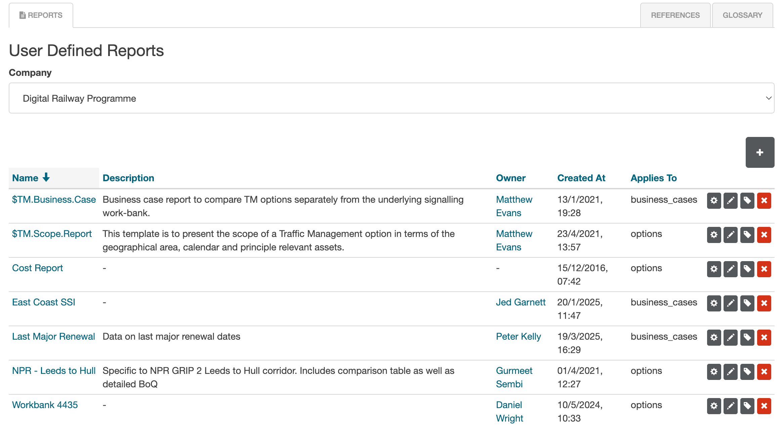
Task: Edit the $TM.Scope.Report with pencil icon
Action: coord(730,235)
